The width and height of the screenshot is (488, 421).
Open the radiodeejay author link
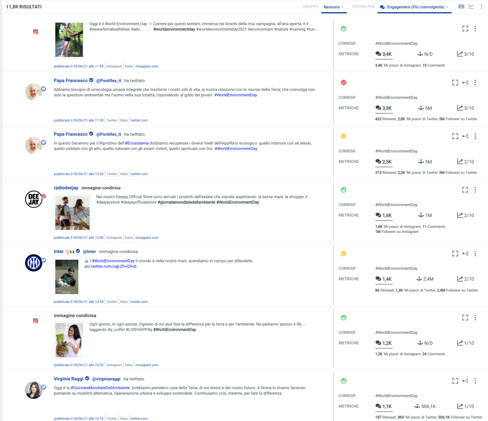66,188
